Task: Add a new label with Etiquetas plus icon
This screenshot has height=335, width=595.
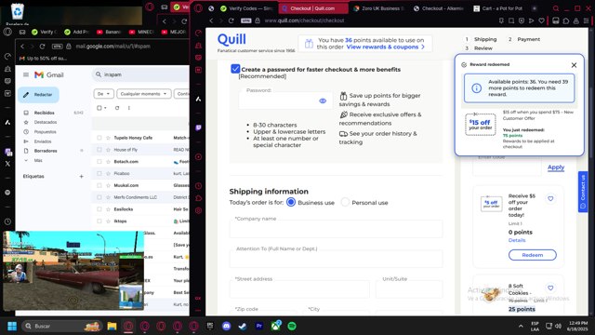Action: coord(81,176)
